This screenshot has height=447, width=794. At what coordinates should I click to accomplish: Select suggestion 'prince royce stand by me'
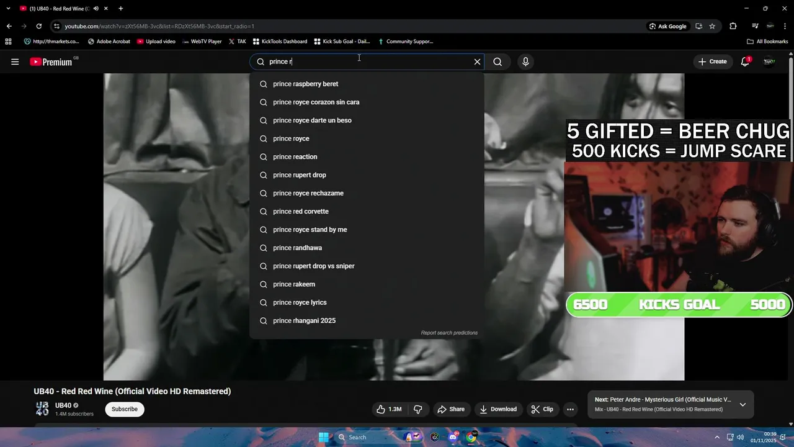(367, 230)
